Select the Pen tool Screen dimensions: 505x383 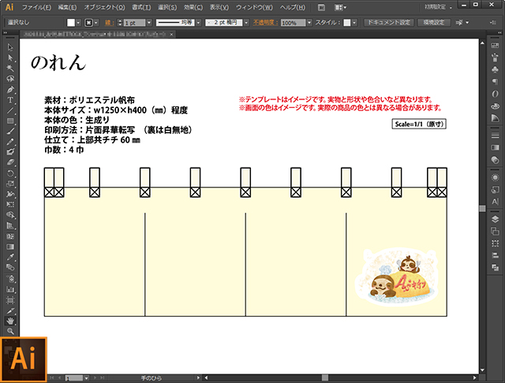click(10, 89)
